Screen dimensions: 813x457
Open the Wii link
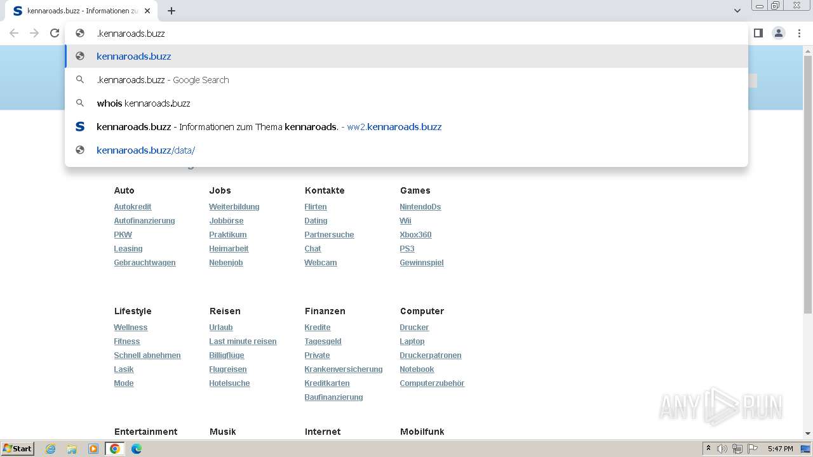tap(405, 221)
